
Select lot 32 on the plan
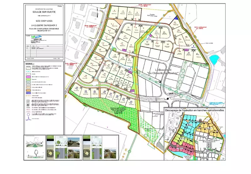(x=86, y=76)
